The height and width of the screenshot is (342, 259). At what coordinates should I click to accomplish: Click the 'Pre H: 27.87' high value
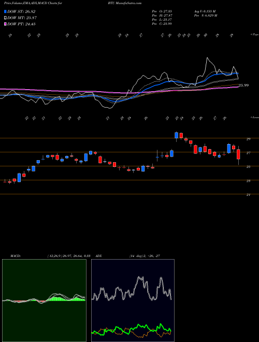point(162,16)
